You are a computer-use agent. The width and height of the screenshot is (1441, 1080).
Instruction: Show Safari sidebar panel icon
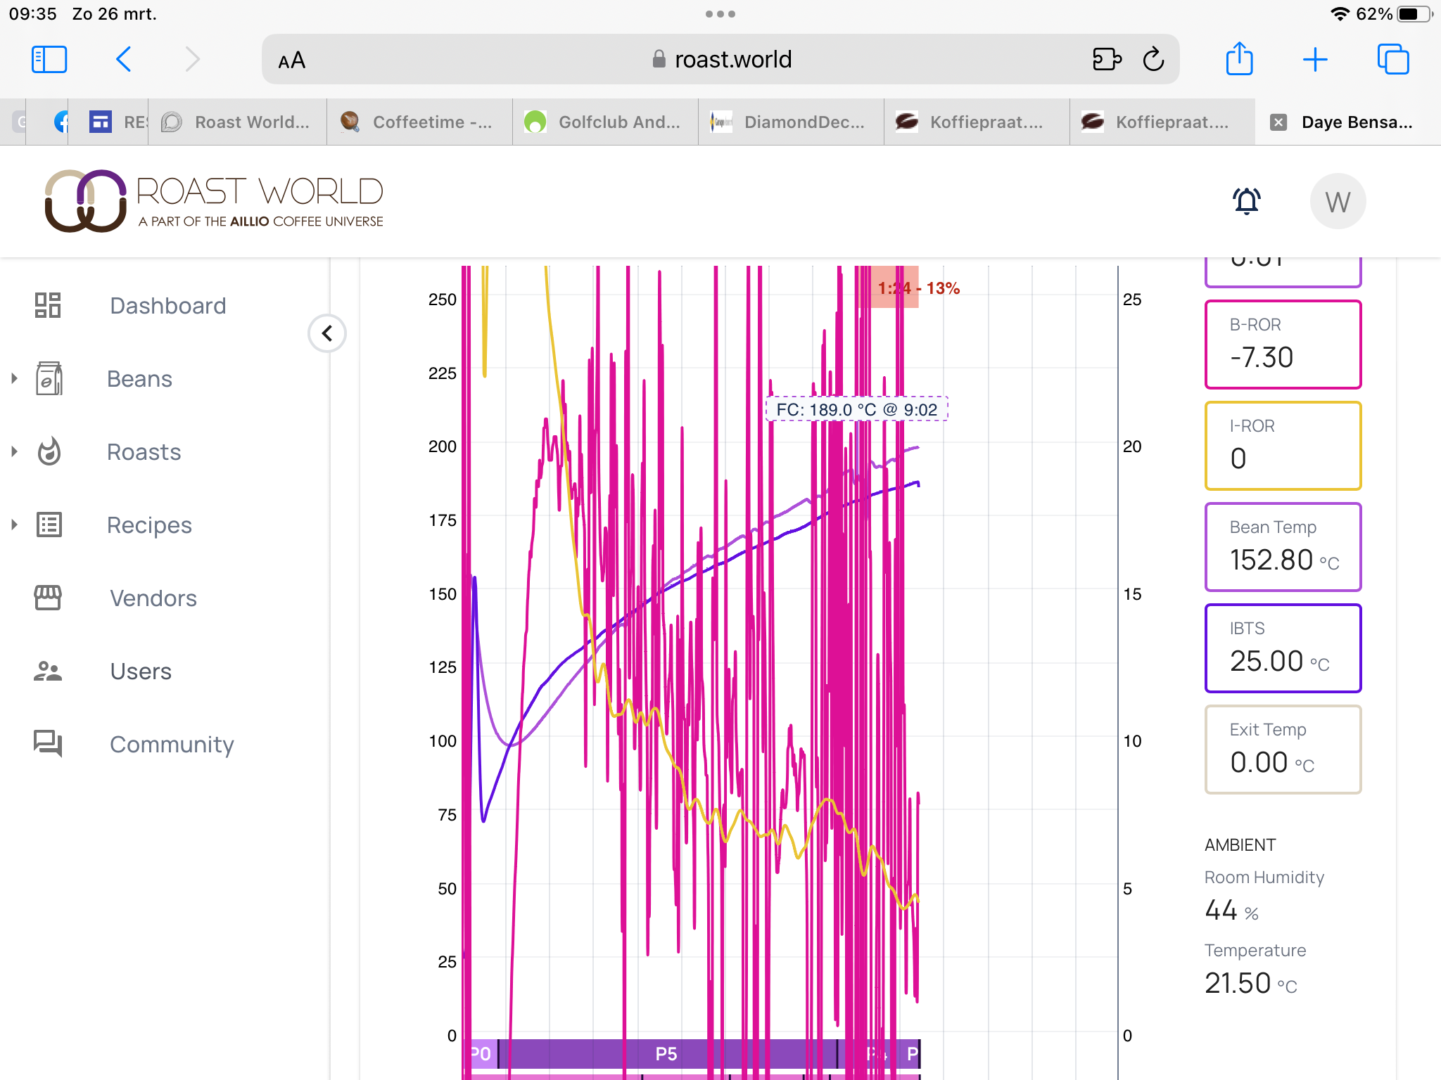point(49,59)
